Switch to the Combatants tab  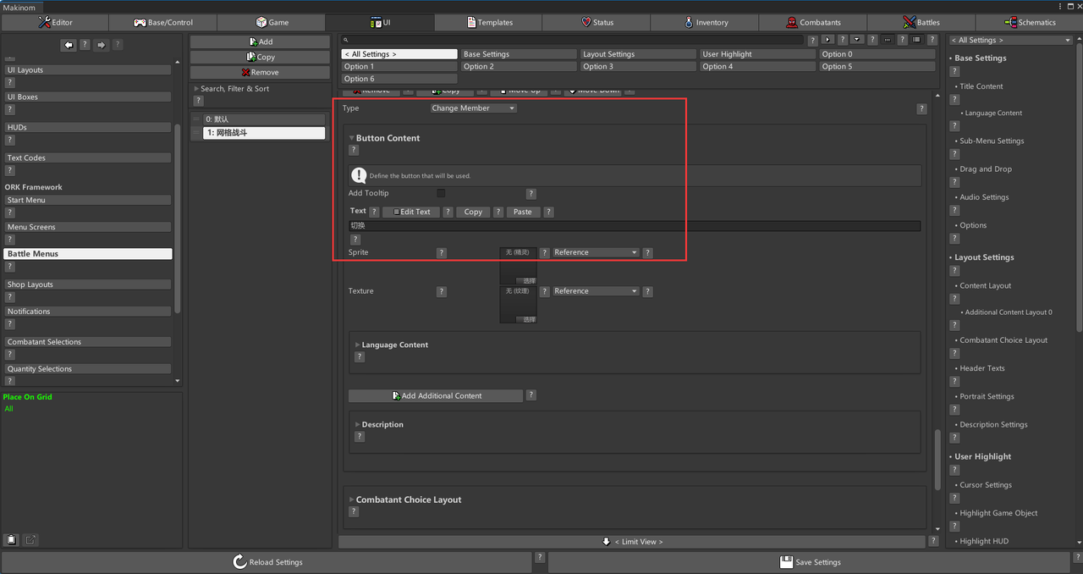[x=813, y=22]
